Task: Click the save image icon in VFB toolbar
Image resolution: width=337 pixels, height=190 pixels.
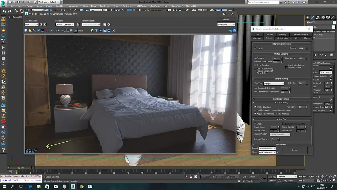Action: [26, 30]
